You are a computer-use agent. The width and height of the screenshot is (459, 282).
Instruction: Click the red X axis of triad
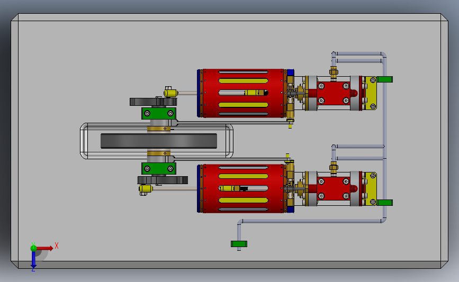coord(46,248)
